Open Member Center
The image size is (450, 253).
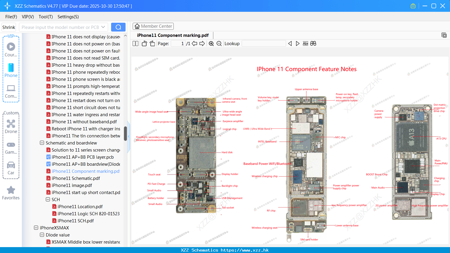coord(153,26)
